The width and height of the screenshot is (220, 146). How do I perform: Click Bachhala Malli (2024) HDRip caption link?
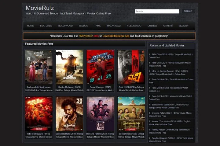coord(69,135)
